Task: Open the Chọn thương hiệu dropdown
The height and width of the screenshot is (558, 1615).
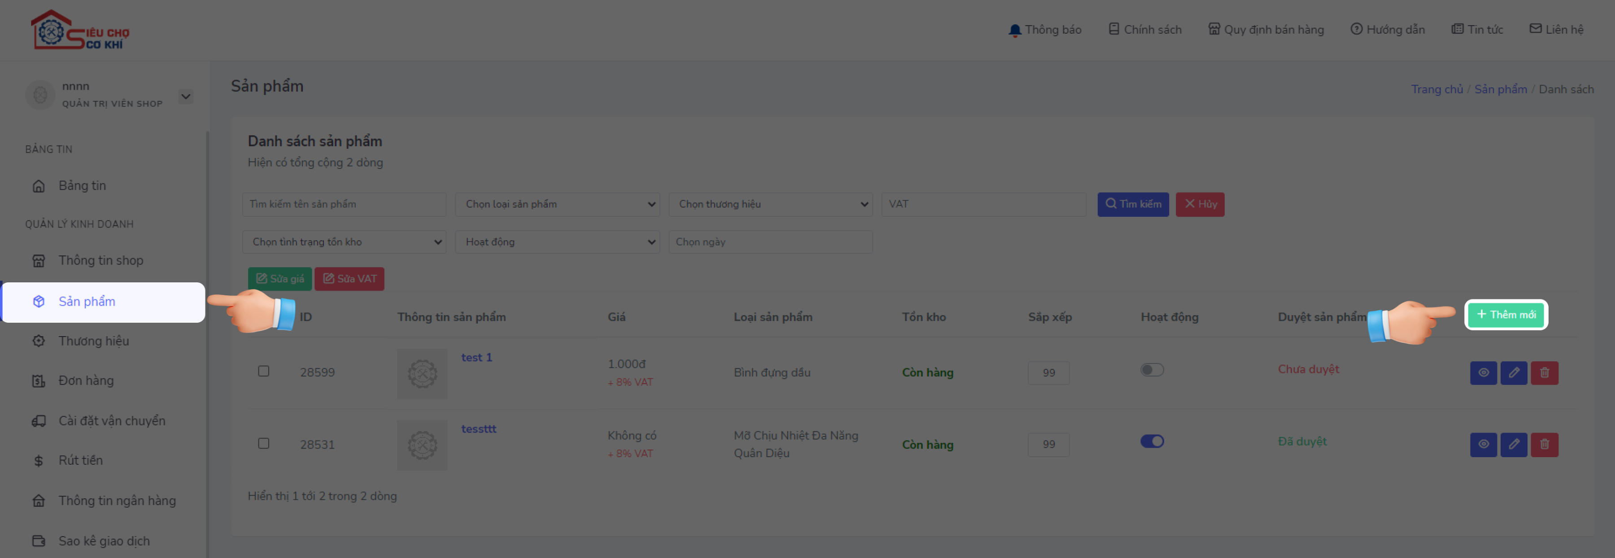Action: pos(771,204)
